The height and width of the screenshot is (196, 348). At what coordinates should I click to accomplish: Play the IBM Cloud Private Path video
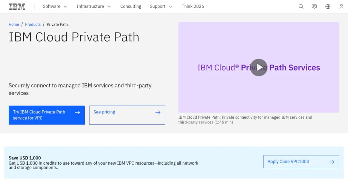pyautogui.click(x=259, y=67)
